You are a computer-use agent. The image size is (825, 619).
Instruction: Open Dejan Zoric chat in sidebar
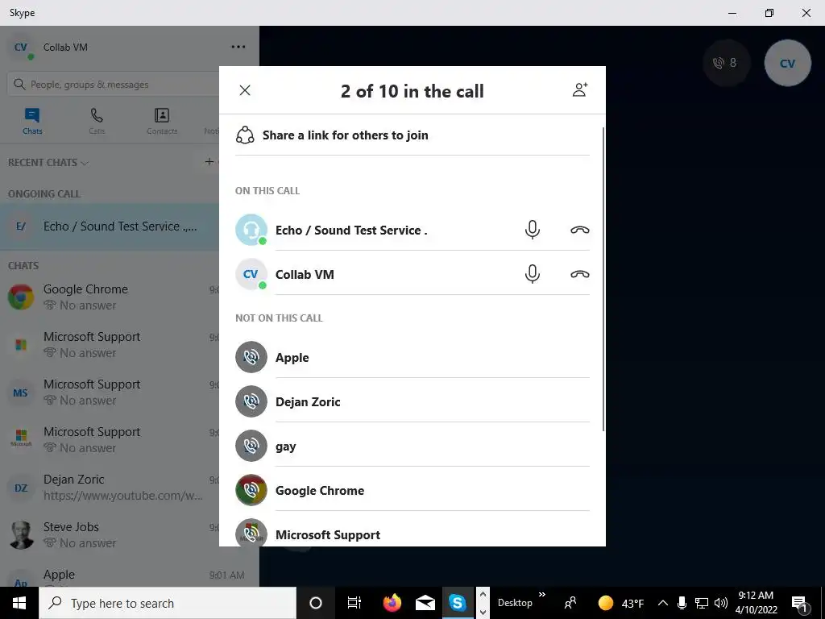[110, 487]
